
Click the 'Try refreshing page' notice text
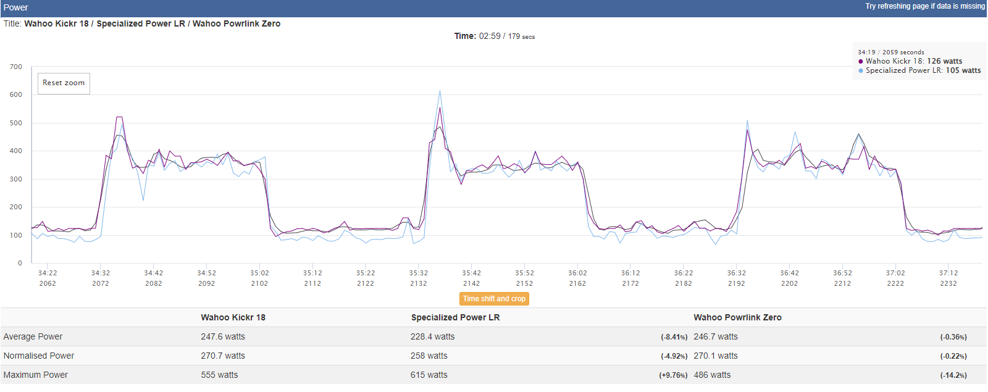(925, 6)
